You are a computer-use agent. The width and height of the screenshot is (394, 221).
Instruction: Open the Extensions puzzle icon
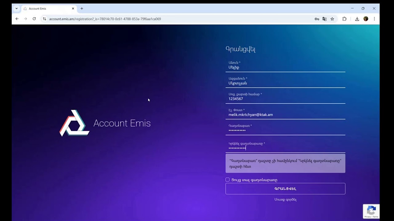tap(344, 19)
